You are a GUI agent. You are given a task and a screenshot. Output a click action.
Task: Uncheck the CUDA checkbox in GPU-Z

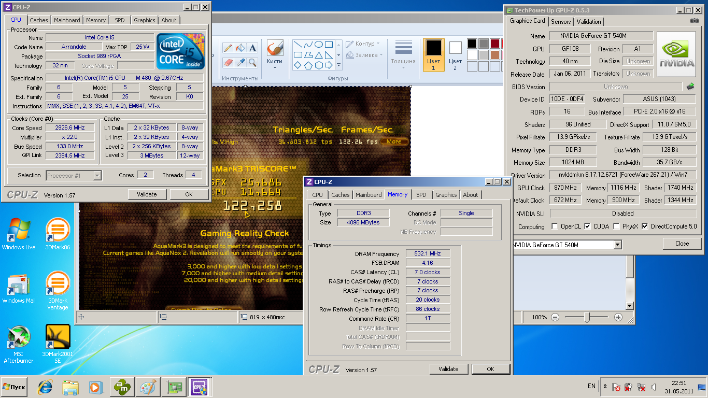point(587,226)
